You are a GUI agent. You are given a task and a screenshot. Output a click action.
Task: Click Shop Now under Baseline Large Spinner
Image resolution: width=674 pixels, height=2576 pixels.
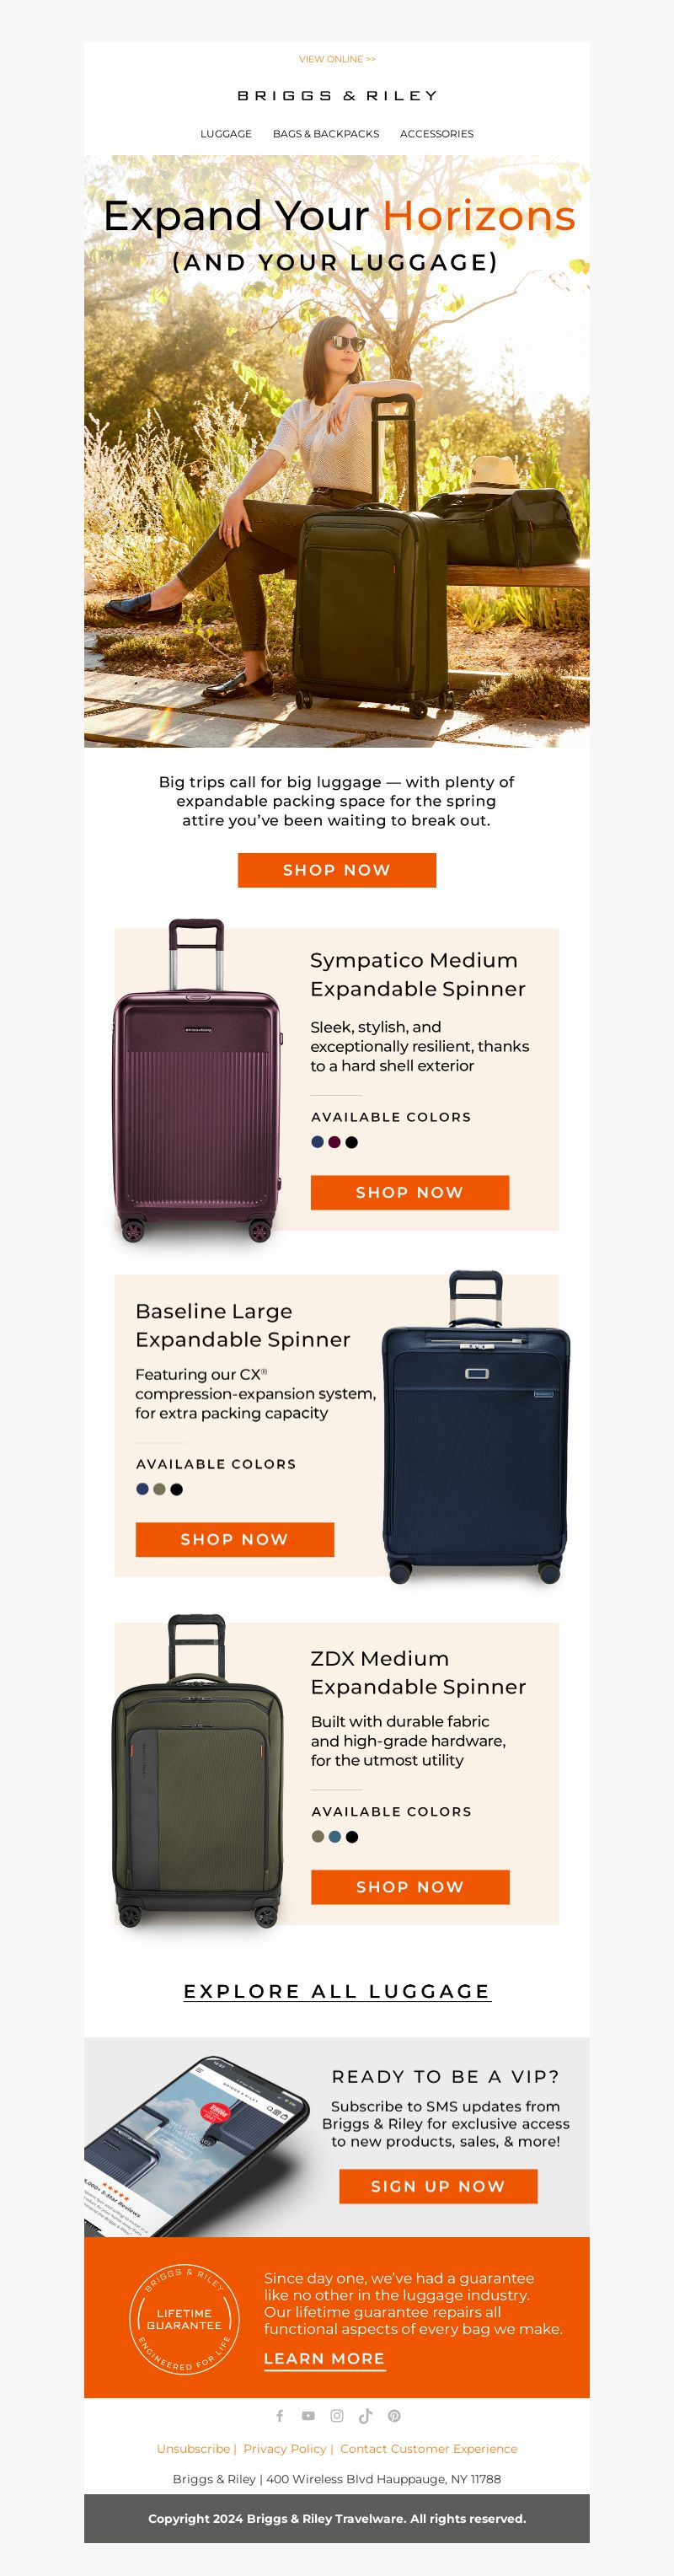[x=235, y=1539]
